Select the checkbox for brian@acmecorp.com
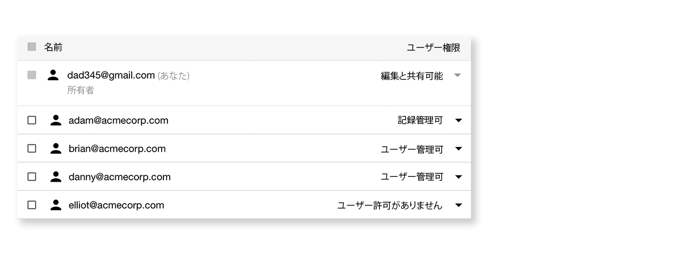This screenshot has width=681, height=266. [32, 148]
